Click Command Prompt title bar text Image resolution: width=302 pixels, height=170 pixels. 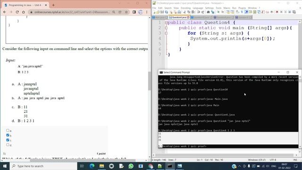click(176, 72)
